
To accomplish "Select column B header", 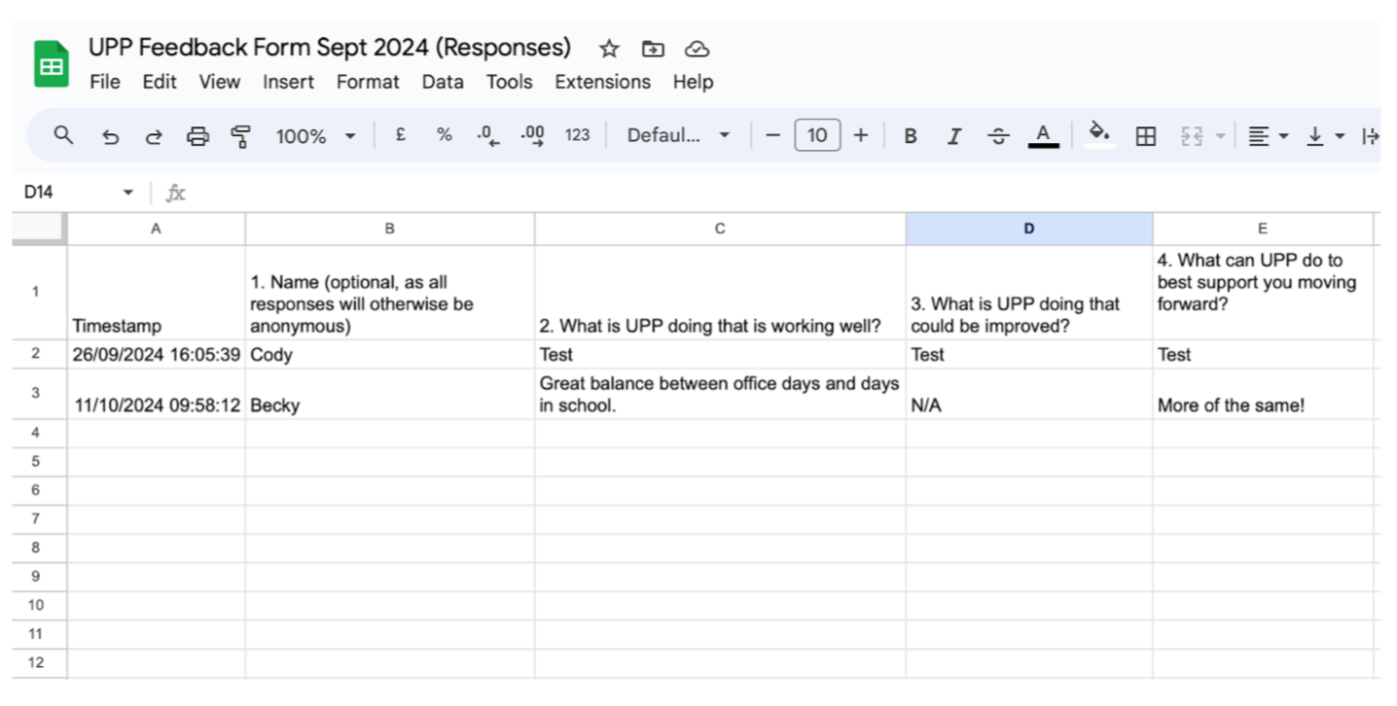I will coord(390,229).
